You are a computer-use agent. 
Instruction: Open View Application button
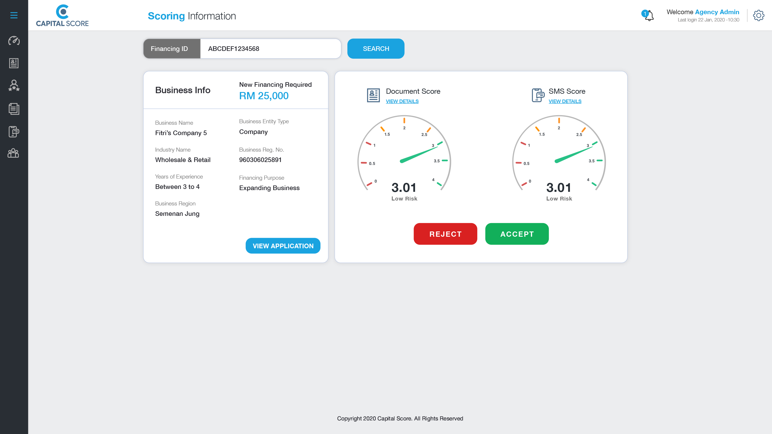[283, 246]
